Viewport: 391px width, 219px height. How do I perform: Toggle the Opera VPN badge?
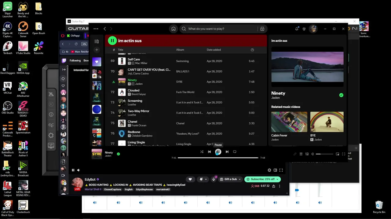click(x=84, y=44)
